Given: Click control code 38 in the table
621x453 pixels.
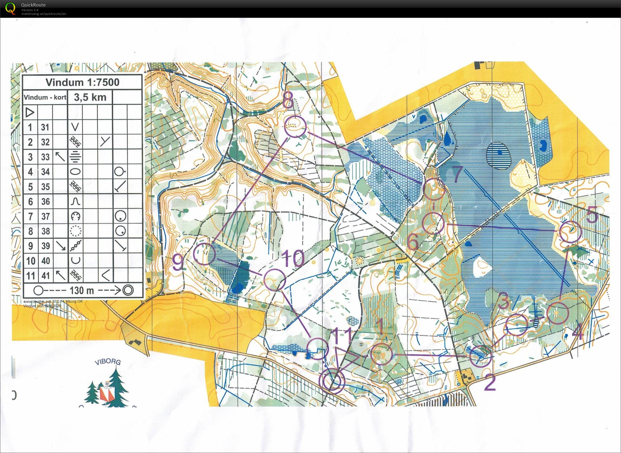Looking at the screenshot, I should tap(45, 231).
